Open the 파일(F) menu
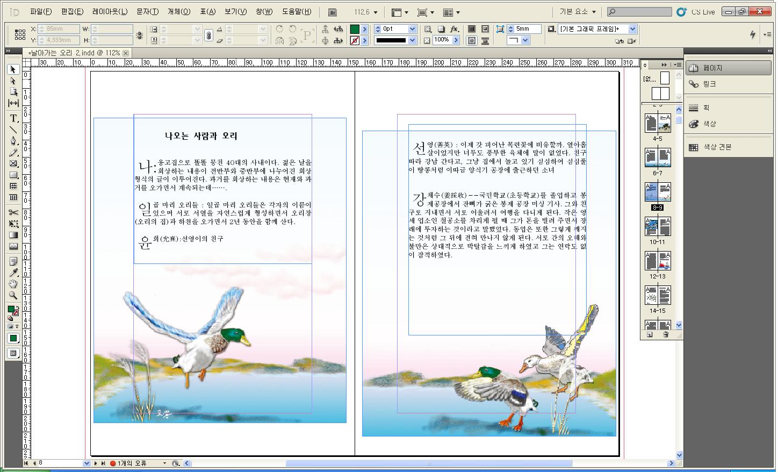 pyautogui.click(x=41, y=12)
